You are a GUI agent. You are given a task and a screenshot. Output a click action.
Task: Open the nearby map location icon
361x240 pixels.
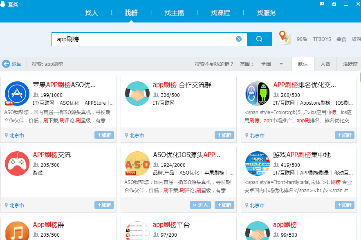[x=285, y=38]
